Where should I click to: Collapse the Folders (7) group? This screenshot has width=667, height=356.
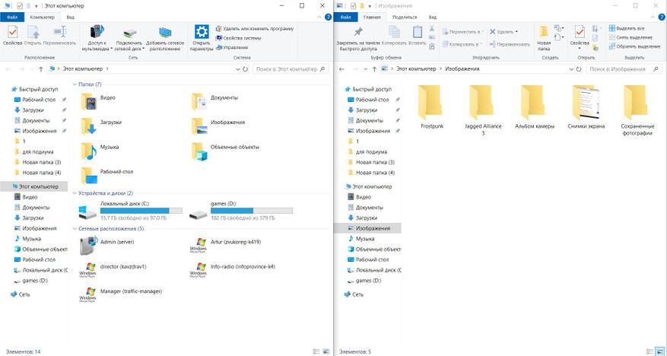(75, 84)
